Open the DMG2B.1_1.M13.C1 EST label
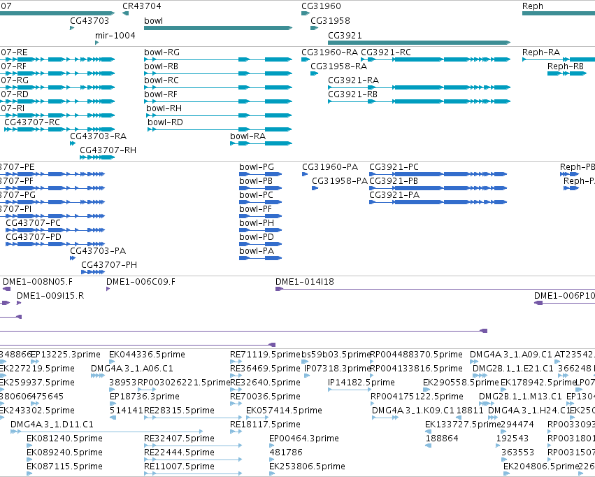The image size is (595, 477). click(x=520, y=397)
